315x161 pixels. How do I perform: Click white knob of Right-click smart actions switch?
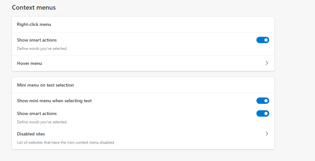(x=266, y=40)
